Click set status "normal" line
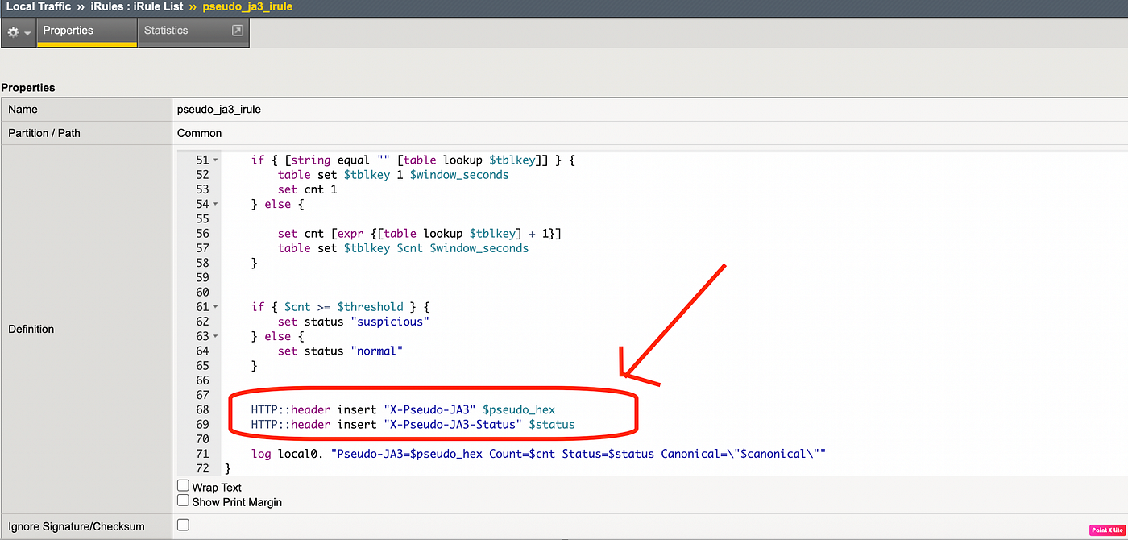The height and width of the screenshot is (540, 1128). [340, 351]
